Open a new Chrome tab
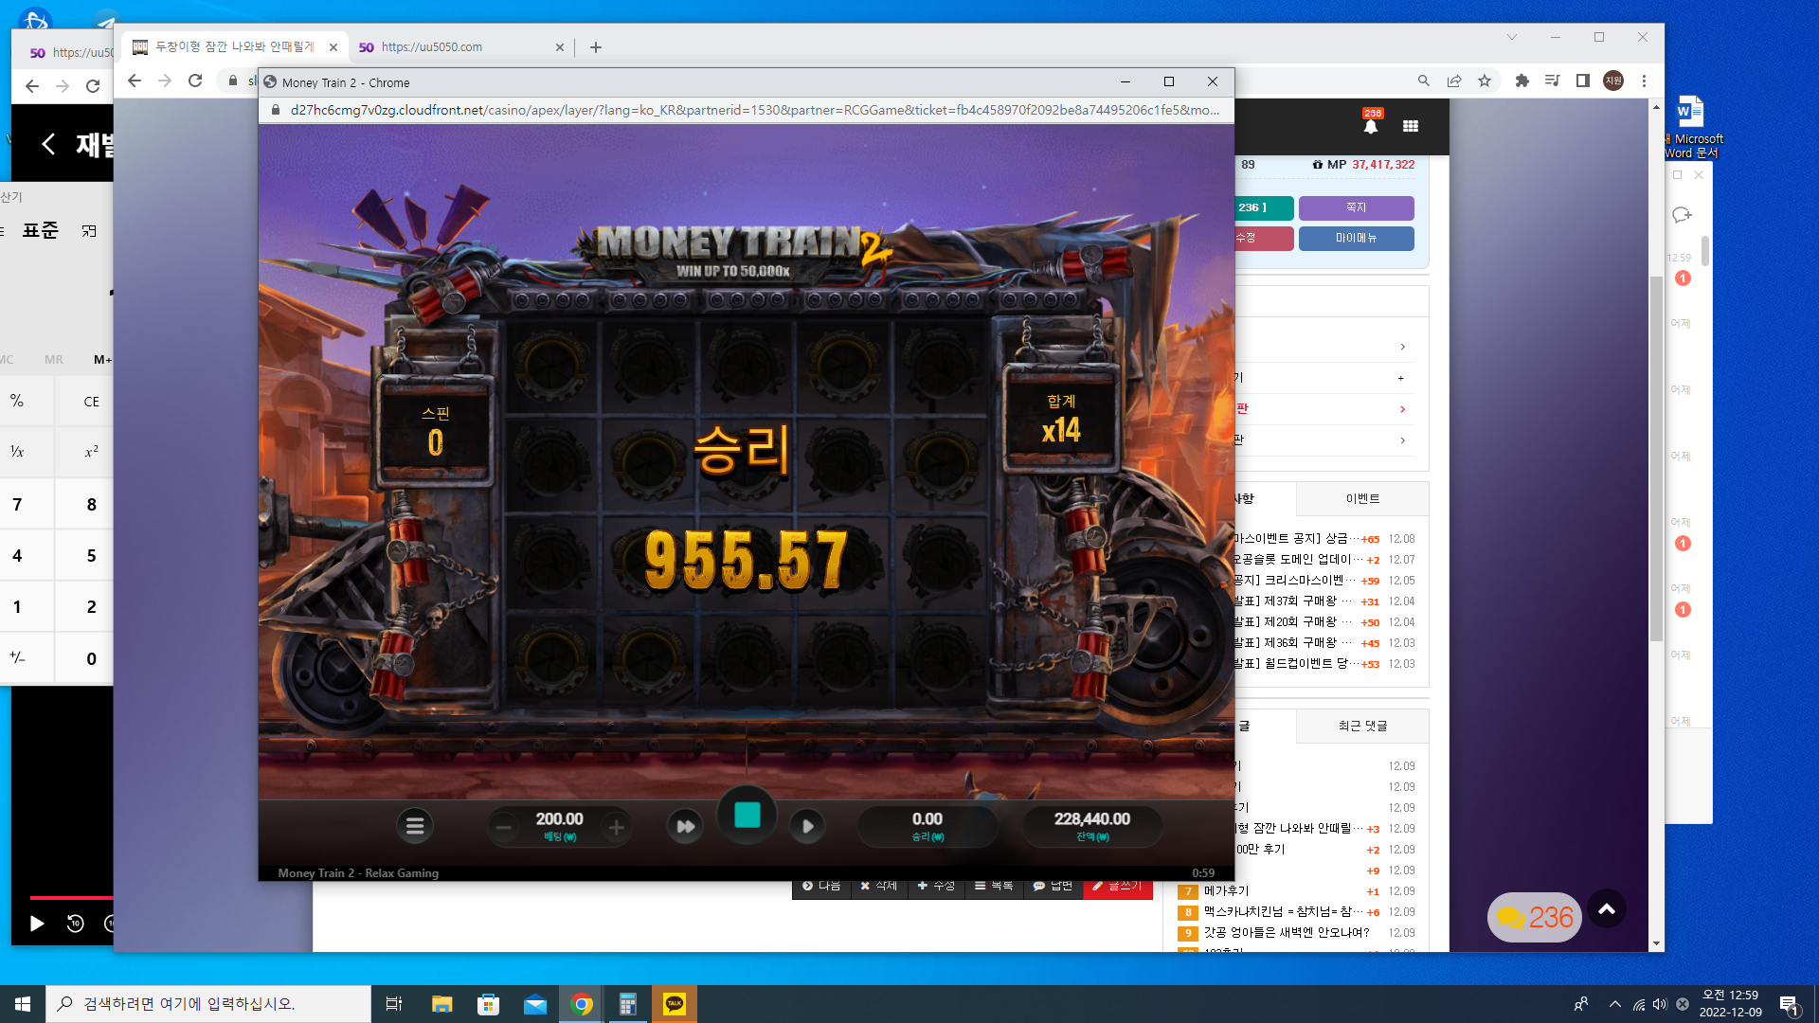 click(x=596, y=47)
